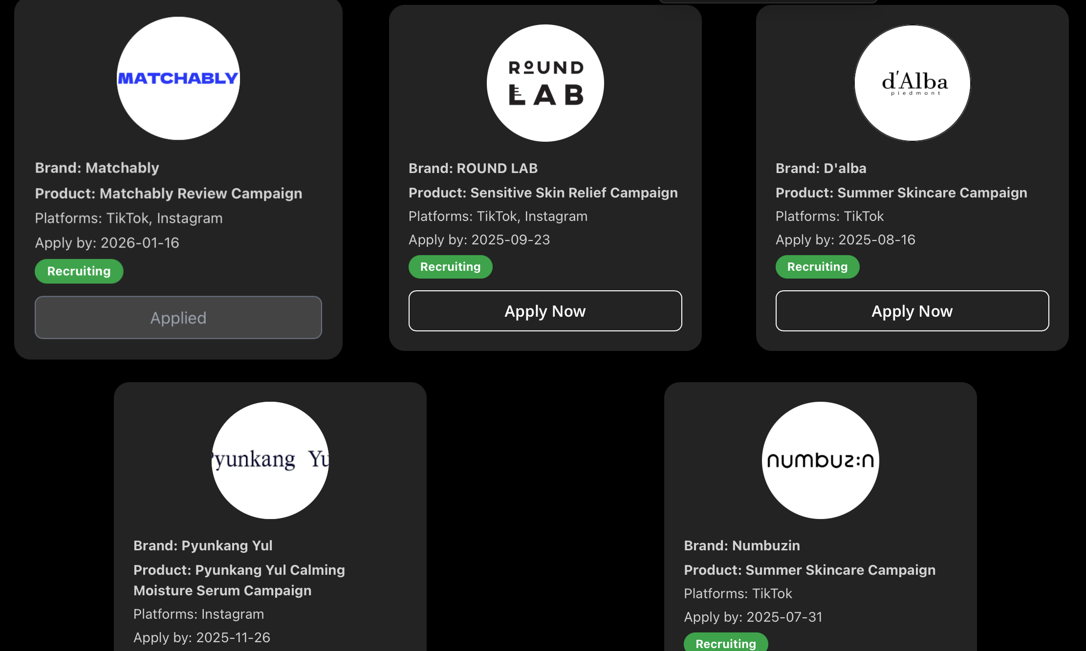Click Brand: Numbuzin label
The height and width of the screenshot is (651, 1086).
(x=742, y=545)
